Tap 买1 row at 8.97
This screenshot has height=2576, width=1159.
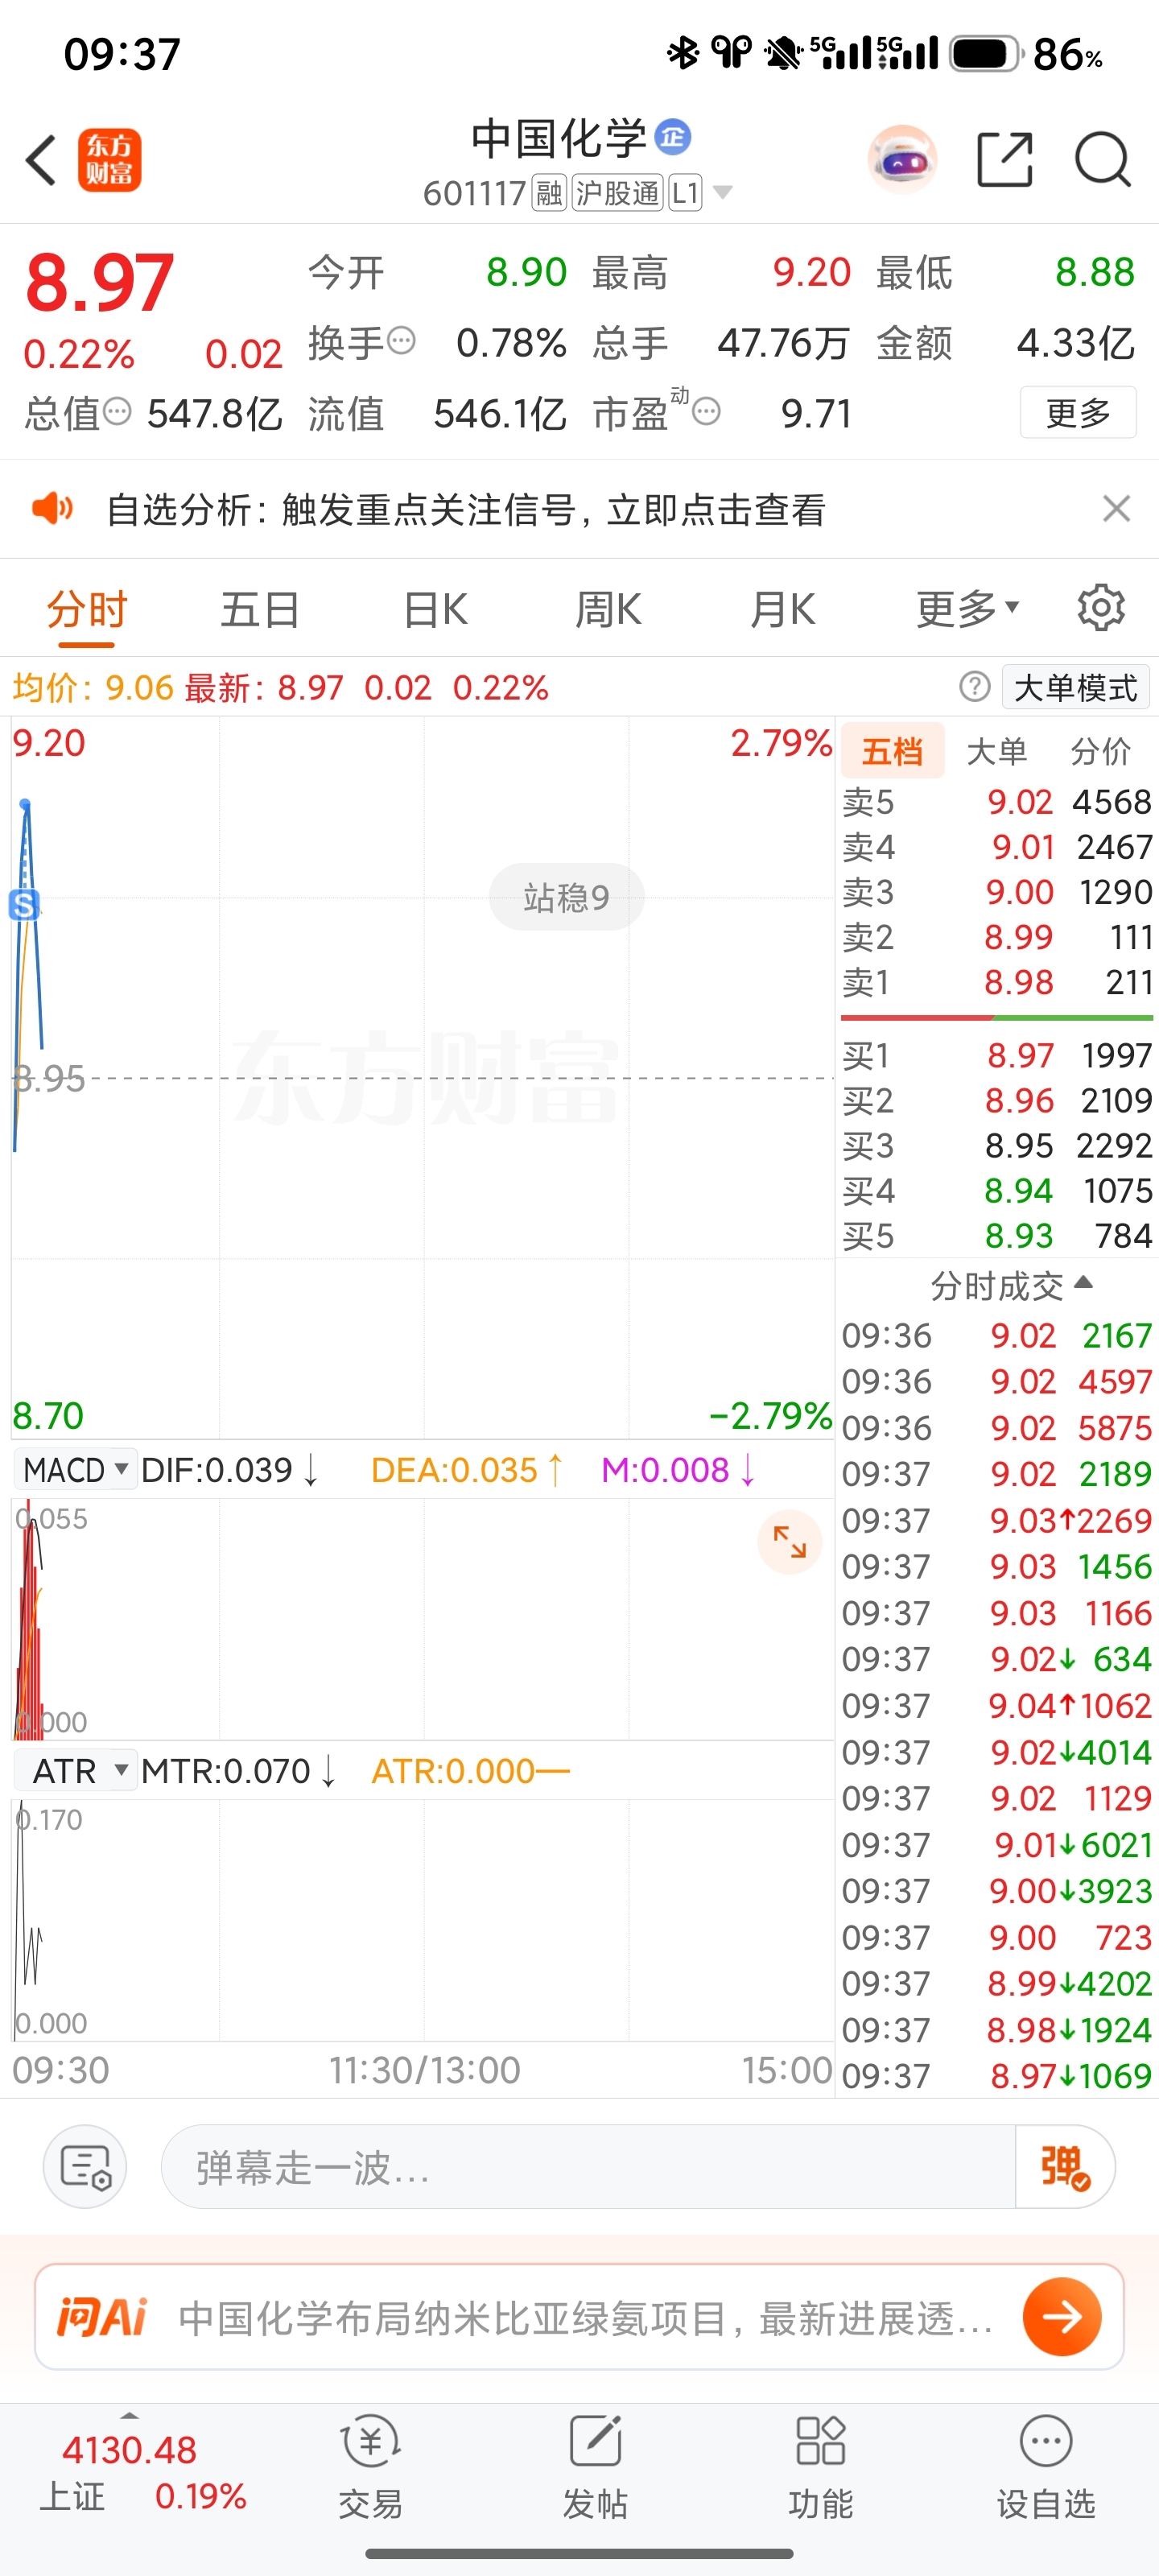point(997,1055)
